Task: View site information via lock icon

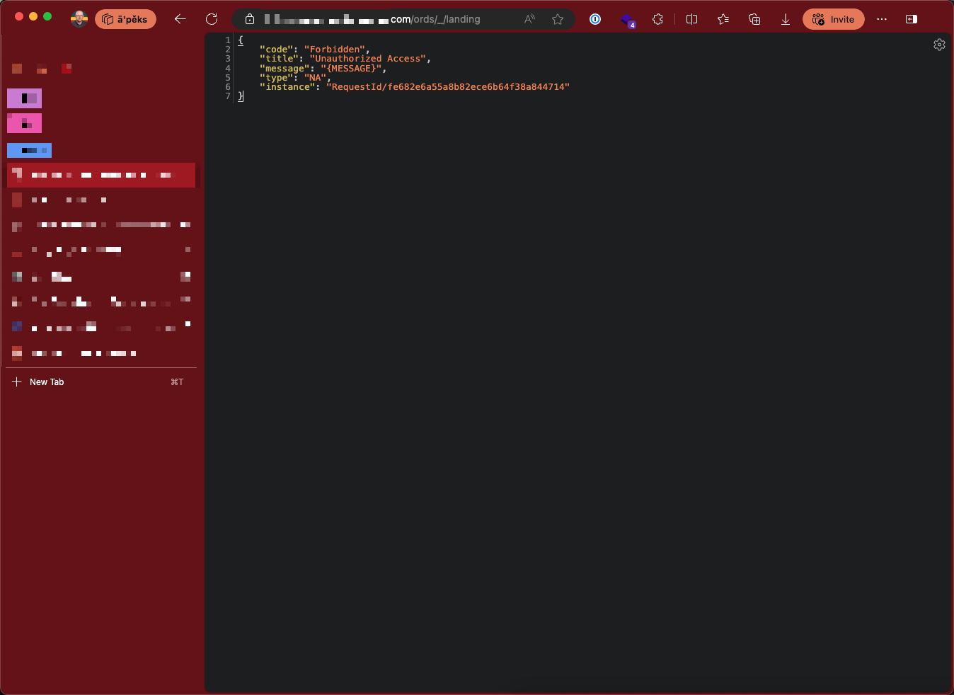Action: tap(250, 19)
